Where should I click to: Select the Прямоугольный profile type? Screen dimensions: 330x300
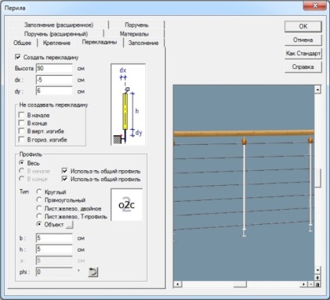pyautogui.click(x=39, y=199)
